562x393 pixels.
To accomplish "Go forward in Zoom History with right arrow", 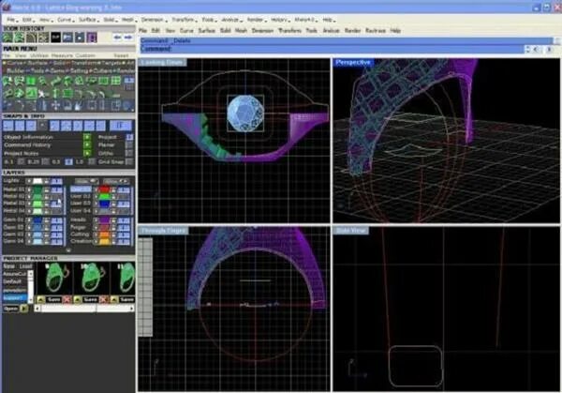I will click(x=128, y=38).
